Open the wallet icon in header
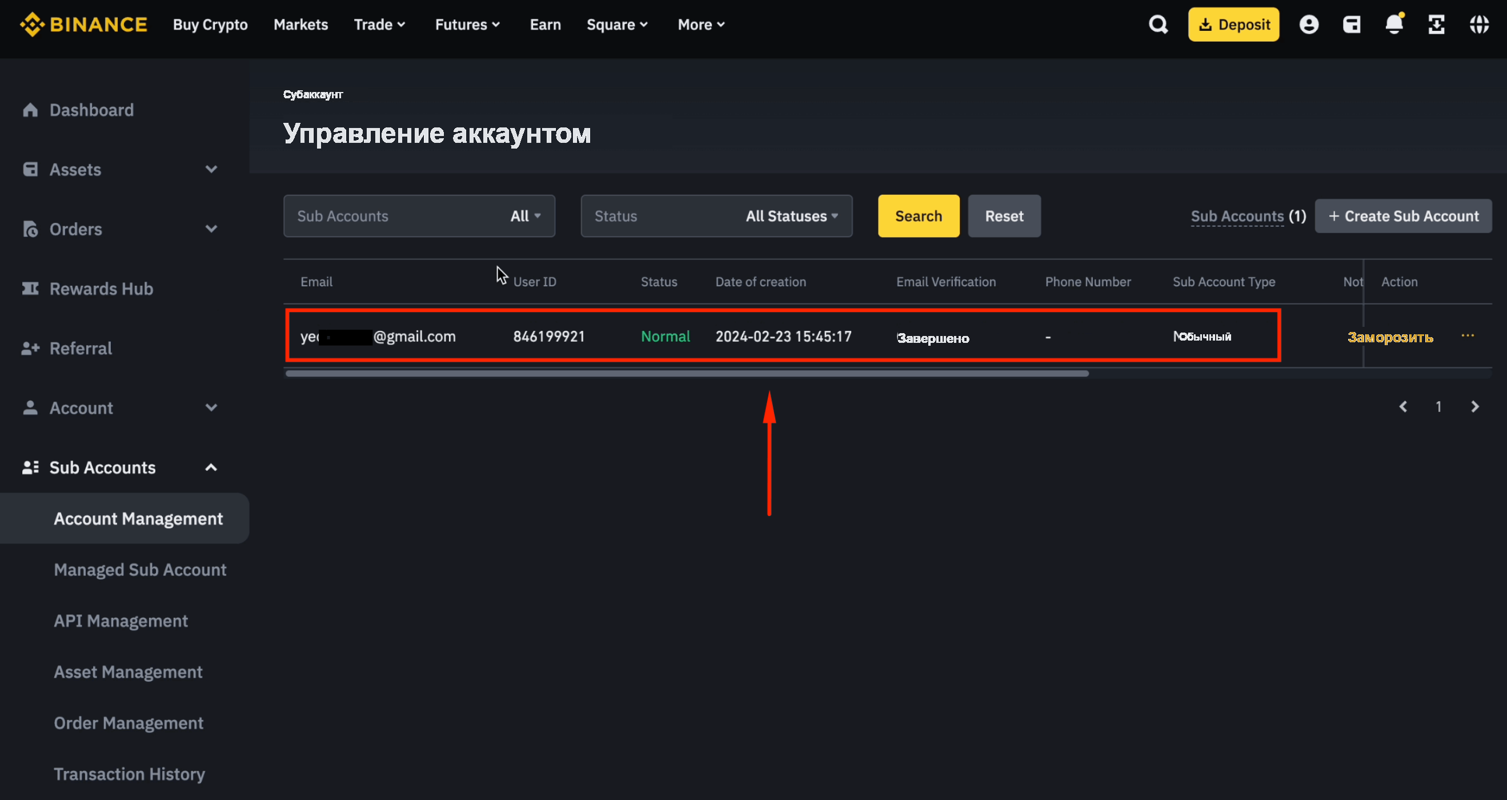This screenshot has height=800, width=1507. tap(1352, 25)
